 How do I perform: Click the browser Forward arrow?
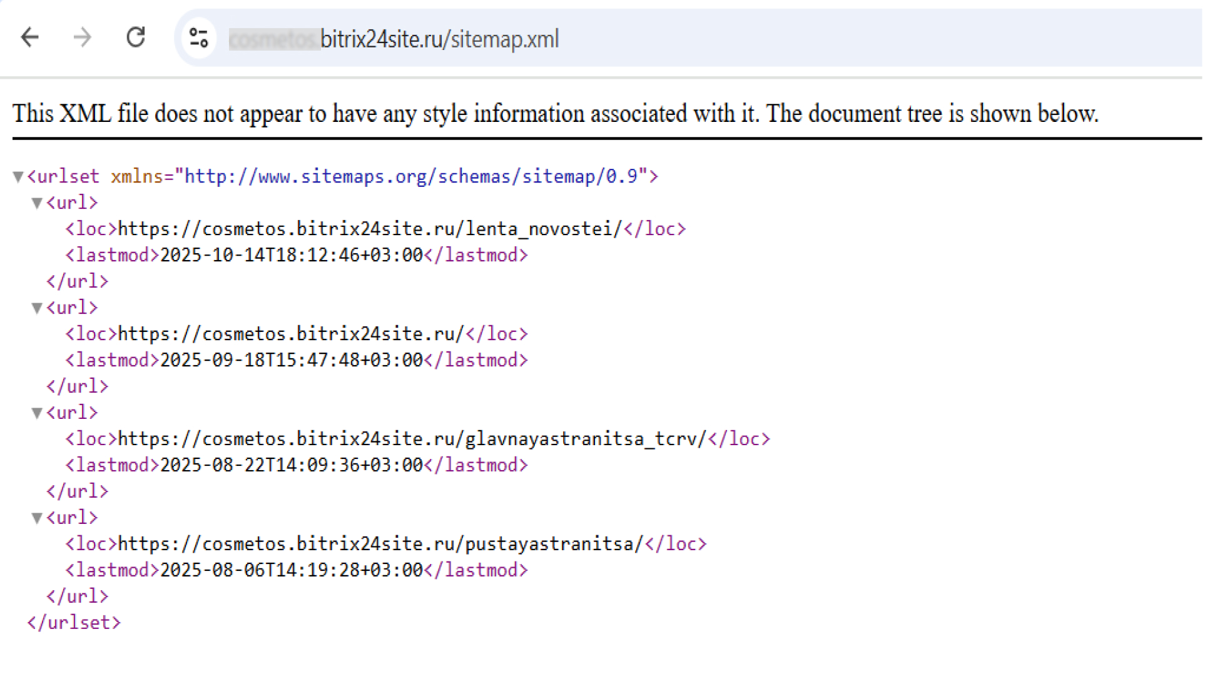pyautogui.click(x=82, y=38)
